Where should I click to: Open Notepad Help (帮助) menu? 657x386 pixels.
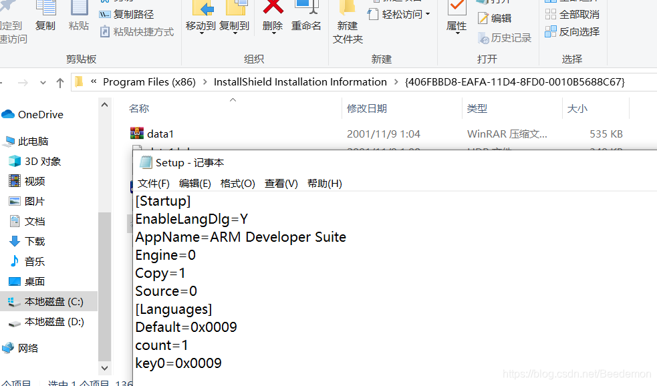coord(324,184)
